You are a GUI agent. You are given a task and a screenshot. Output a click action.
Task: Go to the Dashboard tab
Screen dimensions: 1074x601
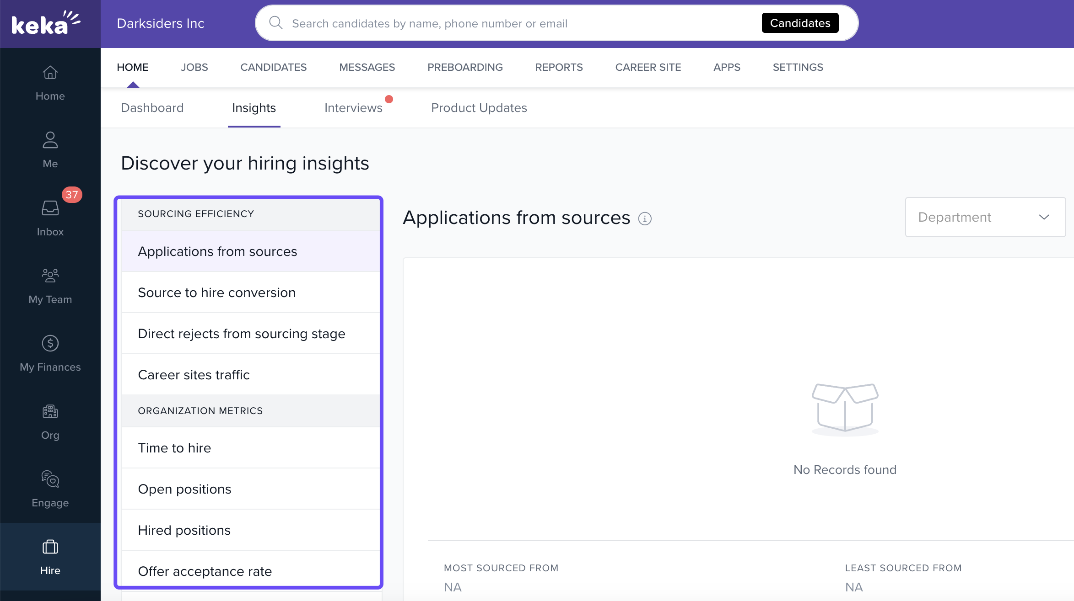pyautogui.click(x=152, y=108)
